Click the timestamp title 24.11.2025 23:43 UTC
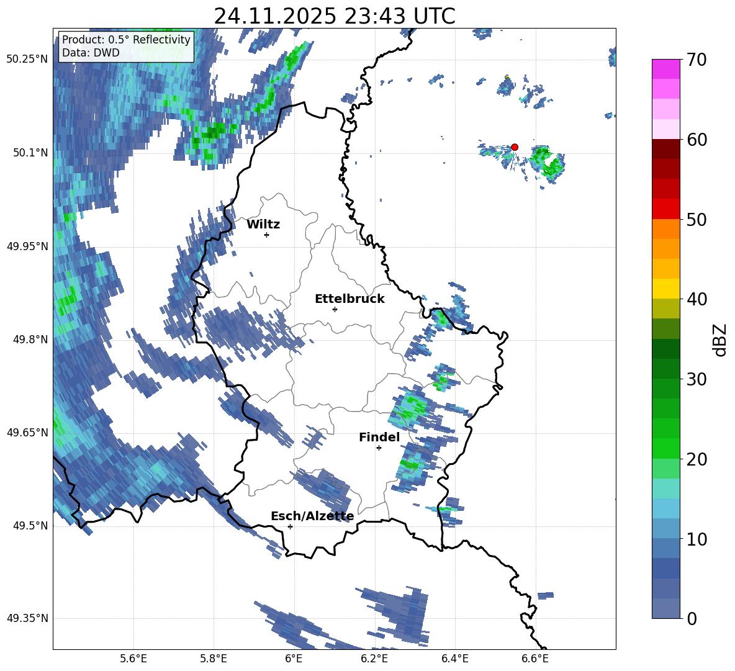The image size is (735, 671). (x=335, y=16)
